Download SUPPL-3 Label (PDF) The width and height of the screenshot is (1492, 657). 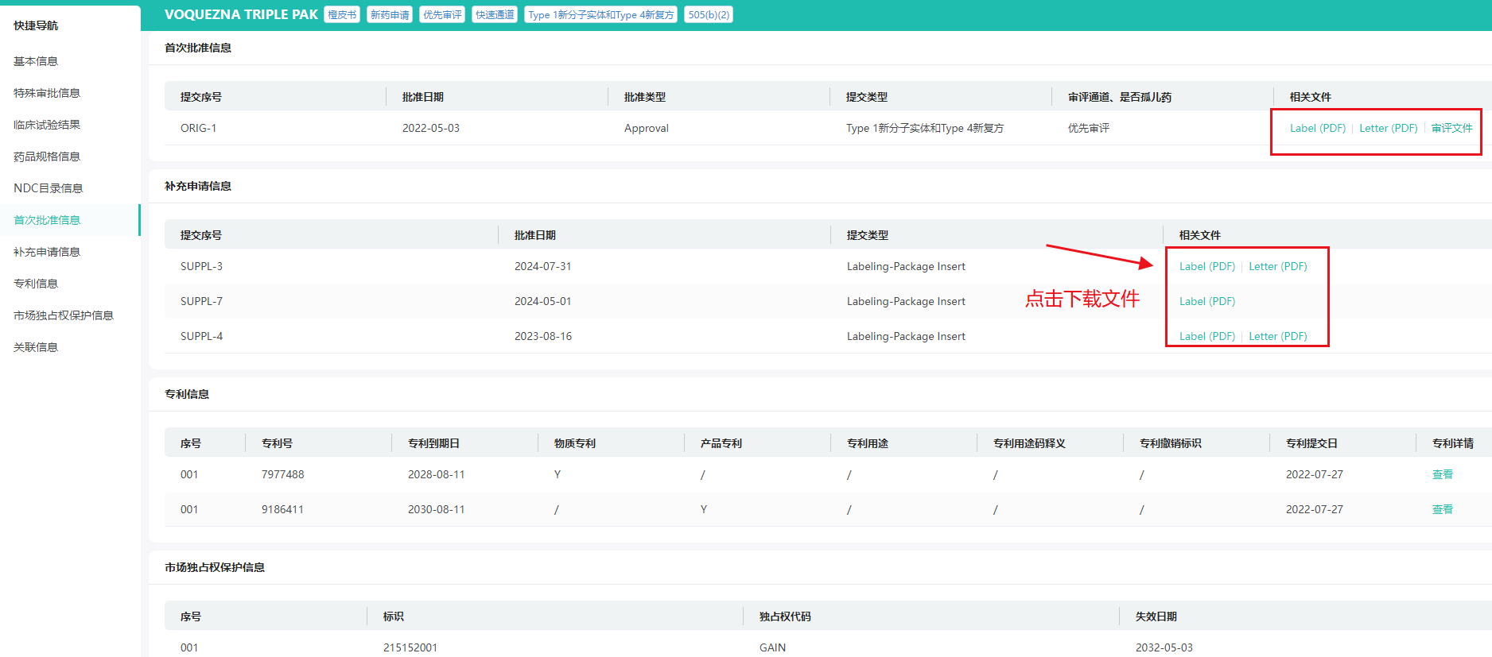coord(1207,266)
